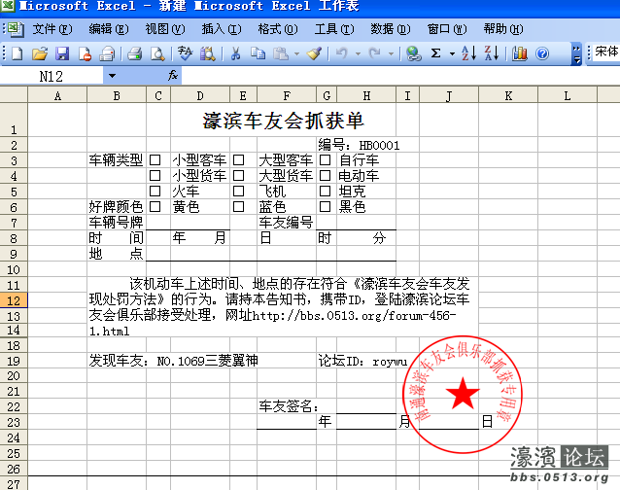Activate the Format Painter brush
This screenshot has height=490, width=620.
314,53
